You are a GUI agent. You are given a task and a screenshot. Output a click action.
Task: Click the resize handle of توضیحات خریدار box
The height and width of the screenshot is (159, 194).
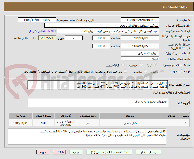click(x=9, y=143)
